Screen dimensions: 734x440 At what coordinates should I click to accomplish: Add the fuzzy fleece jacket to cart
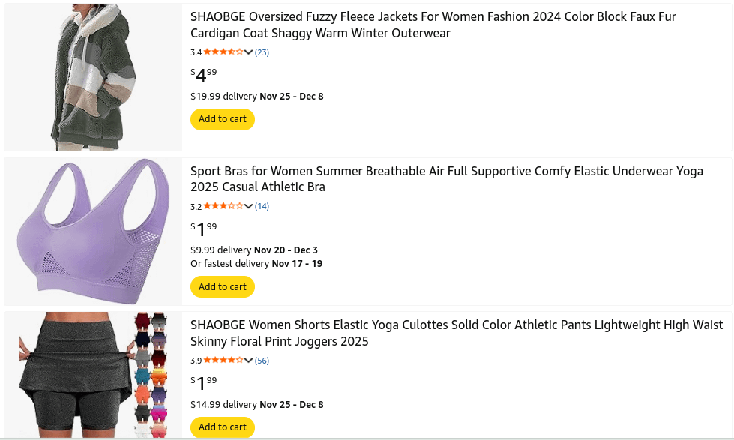pyautogui.click(x=223, y=119)
